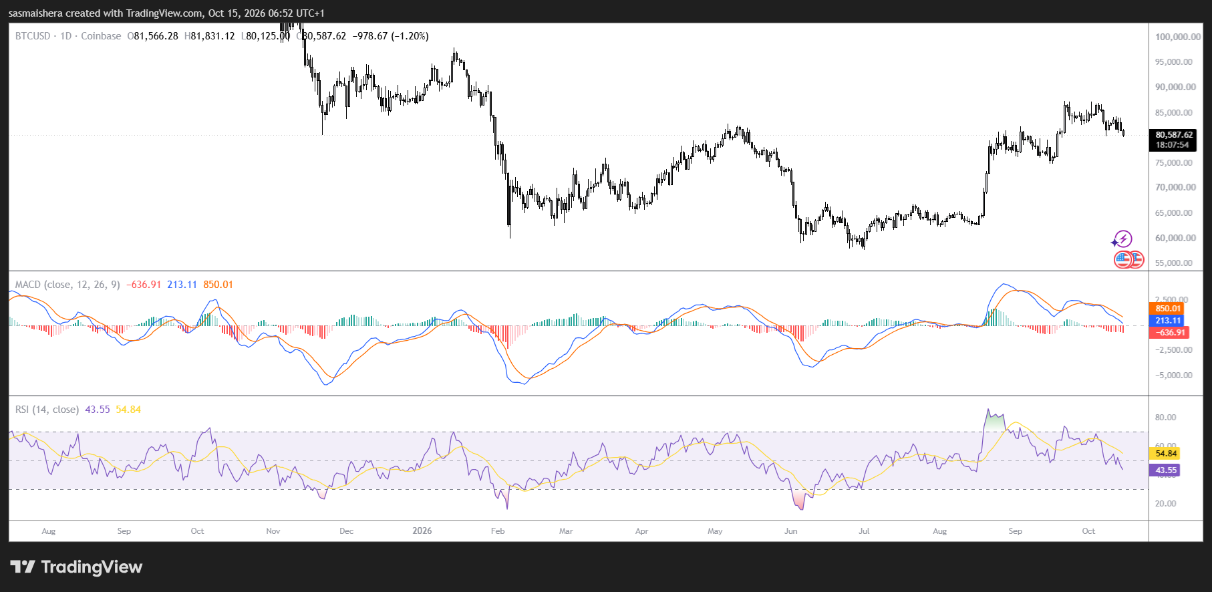Click the 80.00 RSI scale label
This screenshot has width=1212, height=592.
click(x=1165, y=418)
